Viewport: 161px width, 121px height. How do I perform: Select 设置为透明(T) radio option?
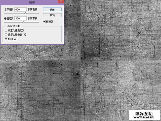click(x=6, y=30)
